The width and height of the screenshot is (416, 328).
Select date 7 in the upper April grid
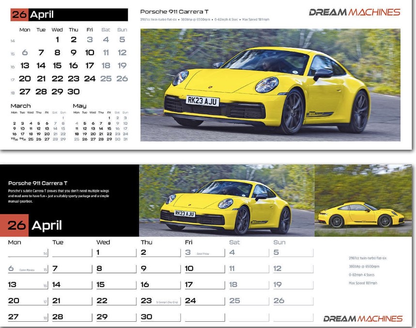[x=41, y=52]
